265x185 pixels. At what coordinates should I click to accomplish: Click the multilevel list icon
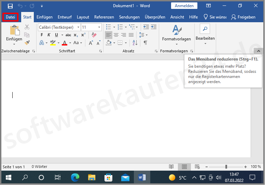coord(132,27)
